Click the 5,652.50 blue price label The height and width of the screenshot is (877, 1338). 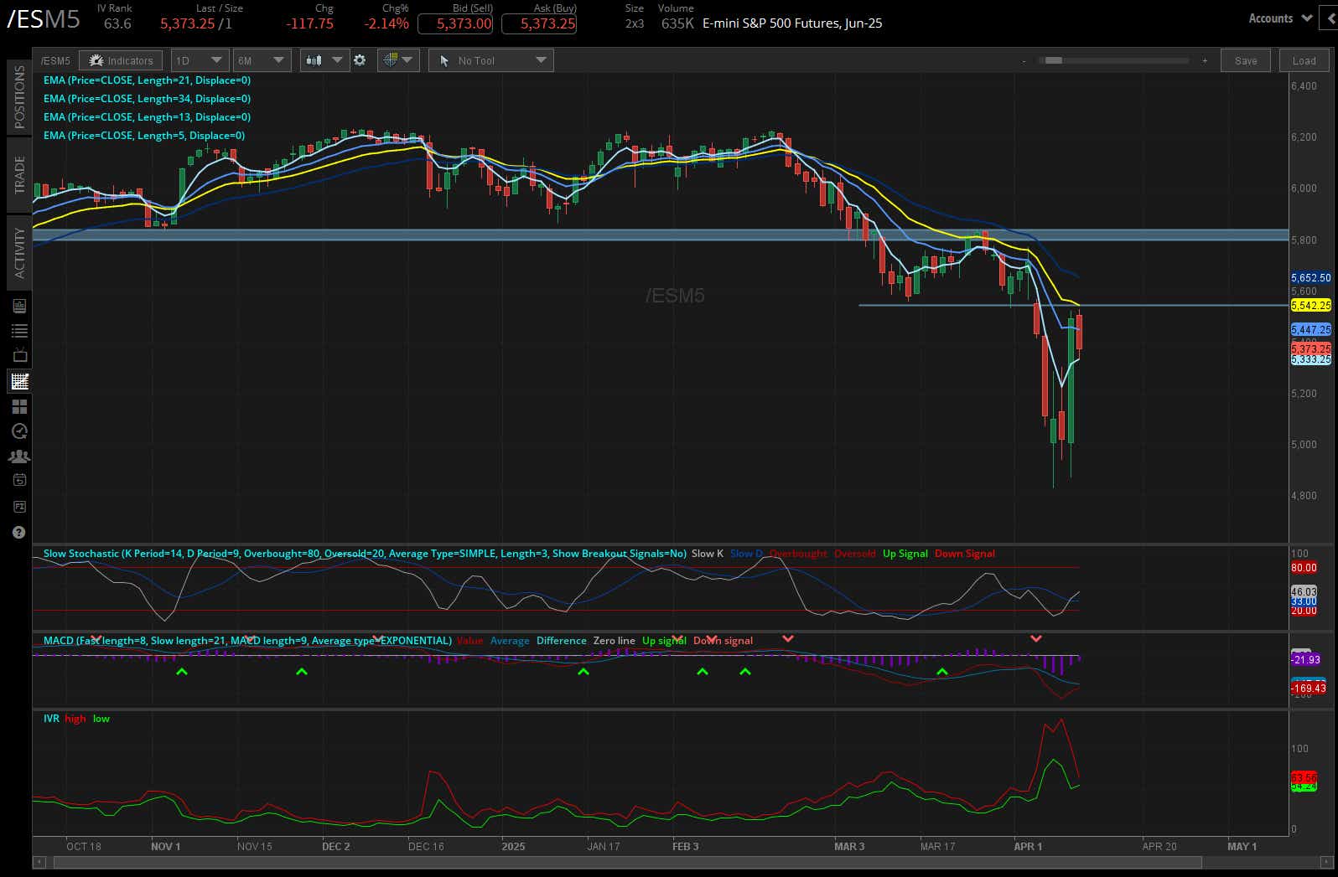[1310, 277]
